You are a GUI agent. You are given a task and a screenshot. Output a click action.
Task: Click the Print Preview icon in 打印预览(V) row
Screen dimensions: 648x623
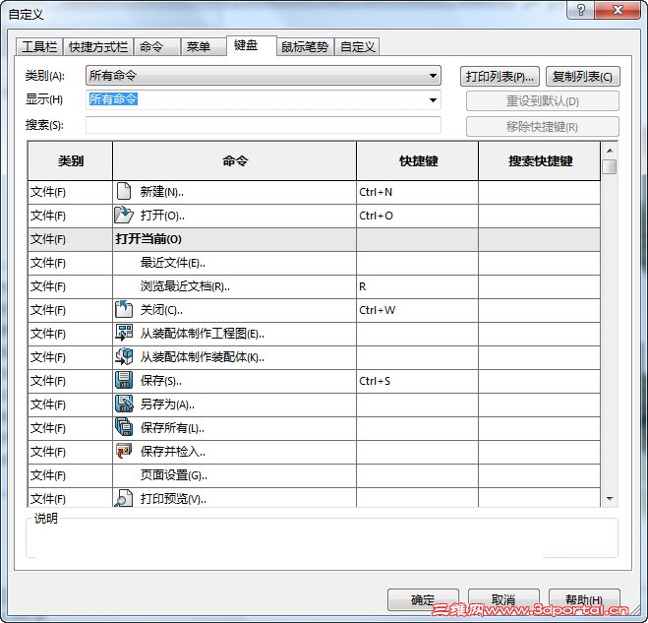click(124, 498)
